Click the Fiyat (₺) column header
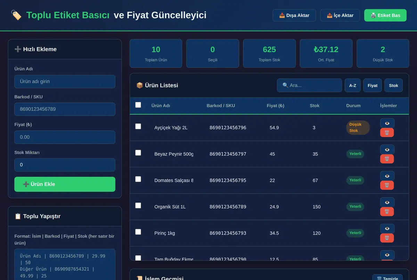Viewport: 417px width, 280px height. click(276, 106)
